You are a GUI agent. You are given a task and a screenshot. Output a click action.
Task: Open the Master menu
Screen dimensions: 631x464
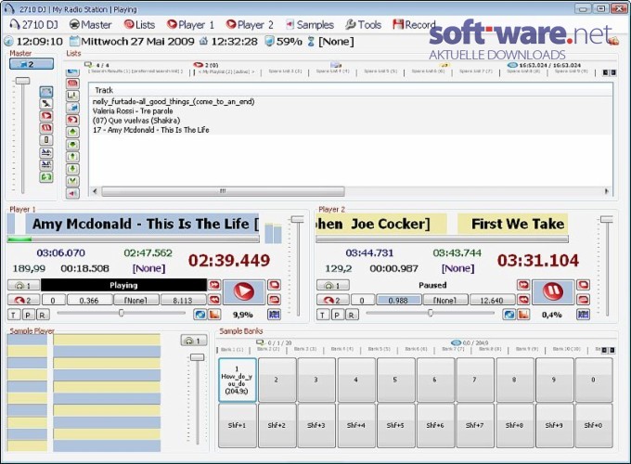(90, 25)
